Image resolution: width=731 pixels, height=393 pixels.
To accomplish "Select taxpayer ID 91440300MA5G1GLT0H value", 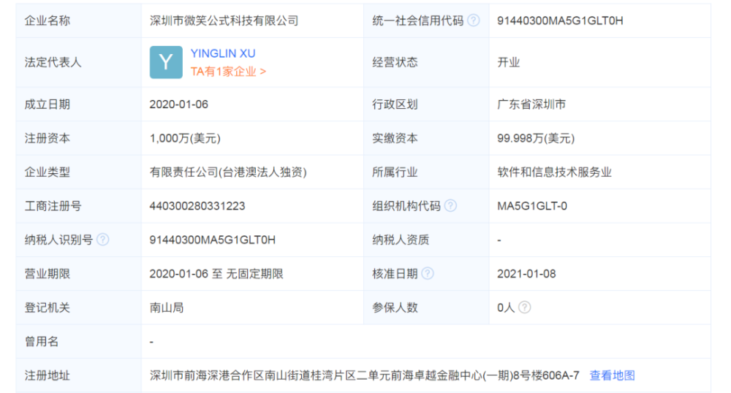I will click(212, 240).
